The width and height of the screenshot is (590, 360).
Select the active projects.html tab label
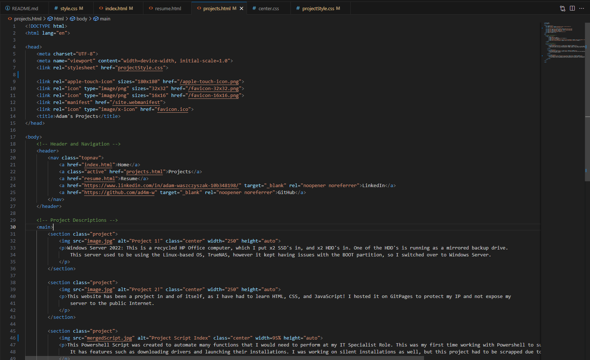[x=217, y=8]
